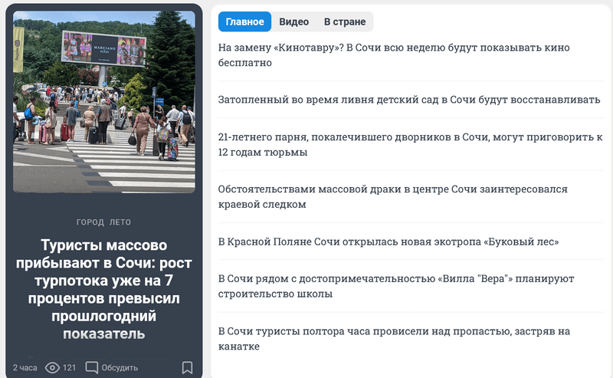Open article about Буковый лес ecotrail
Viewport: 613px width, 378px height.
pyautogui.click(x=388, y=242)
